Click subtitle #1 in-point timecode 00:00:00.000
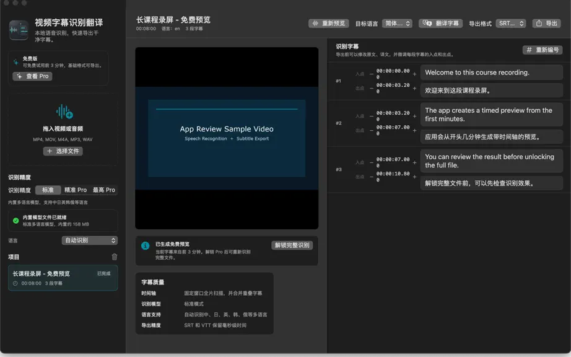This screenshot has height=357, width=571. (393, 74)
